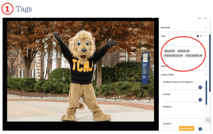Remove the Mascot tag
The image size is (213, 134).
pos(173,51)
